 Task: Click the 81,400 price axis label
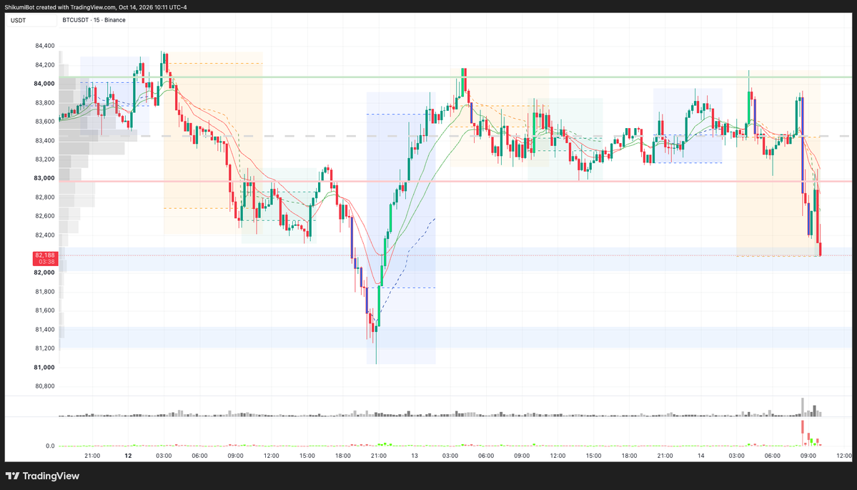pyautogui.click(x=44, y=329)
